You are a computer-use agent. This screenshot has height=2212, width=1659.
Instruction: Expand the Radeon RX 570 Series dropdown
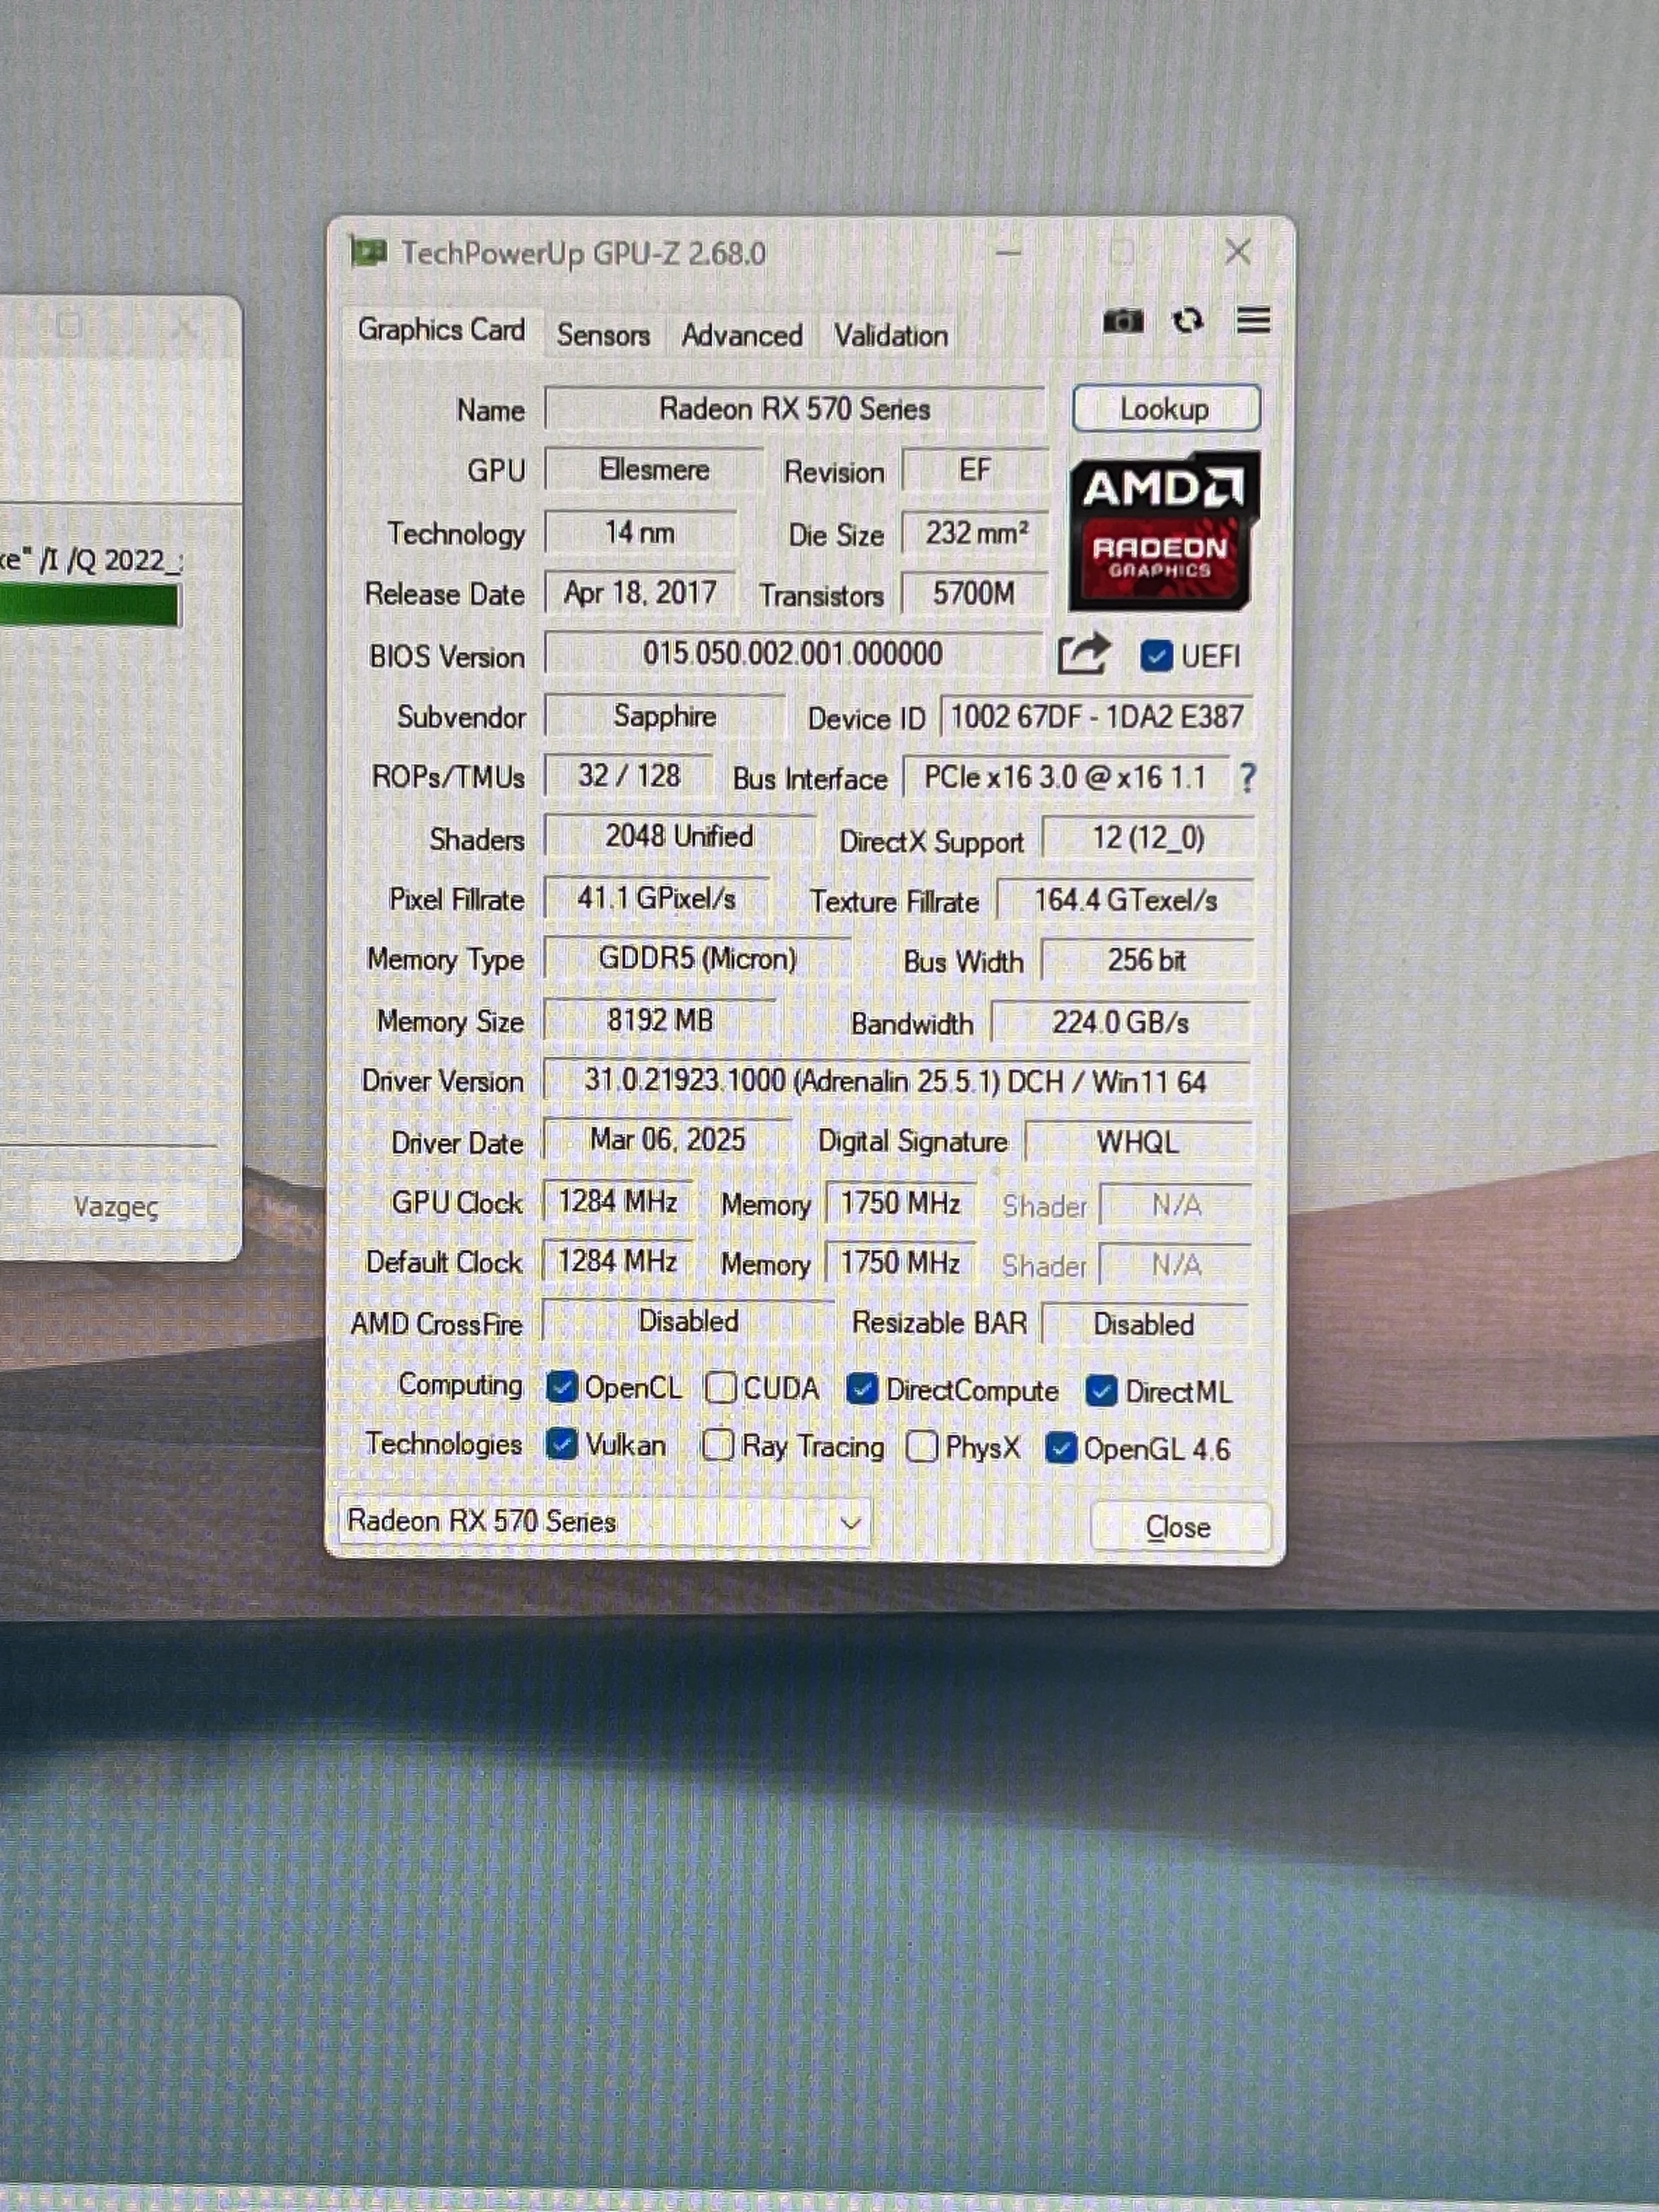click(850, 1522)
